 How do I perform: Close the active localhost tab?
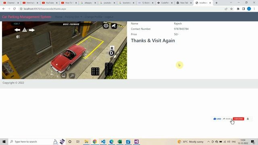click(x=210, y=3)
